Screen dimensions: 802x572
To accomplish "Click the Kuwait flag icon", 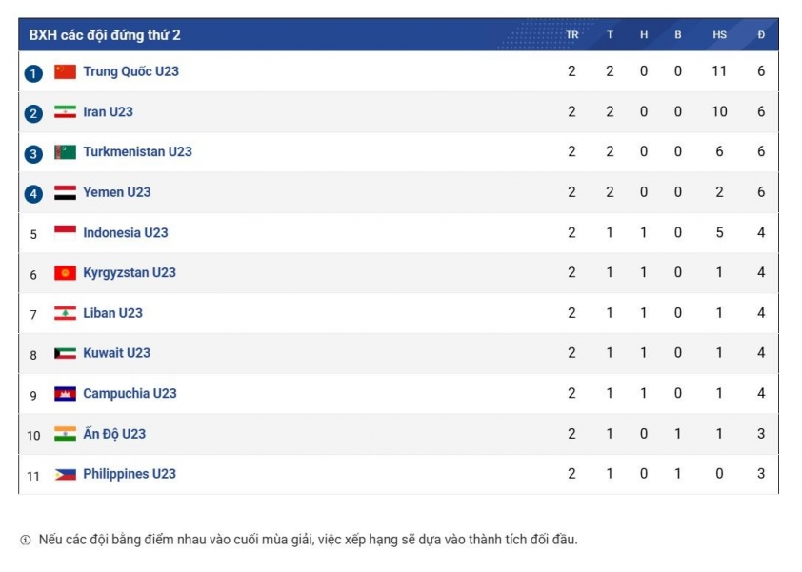I will tap(65, 353).
